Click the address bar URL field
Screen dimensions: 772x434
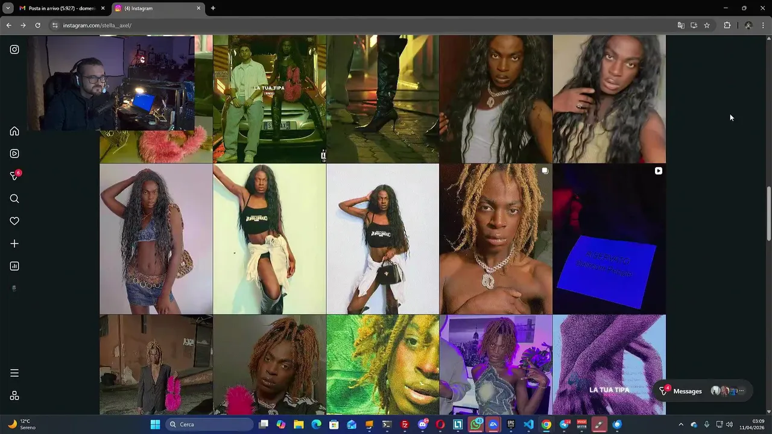[362, 25]
